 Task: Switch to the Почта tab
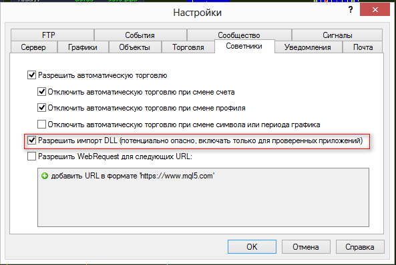pyautogui.click(x=363, y=47)
